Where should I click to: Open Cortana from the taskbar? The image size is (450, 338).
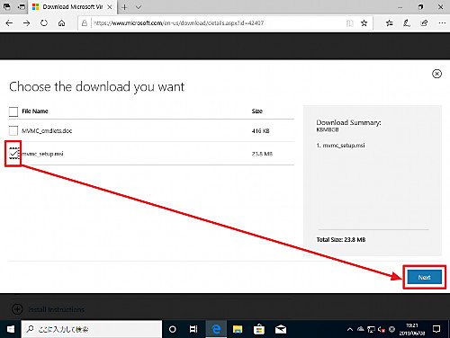173,329
